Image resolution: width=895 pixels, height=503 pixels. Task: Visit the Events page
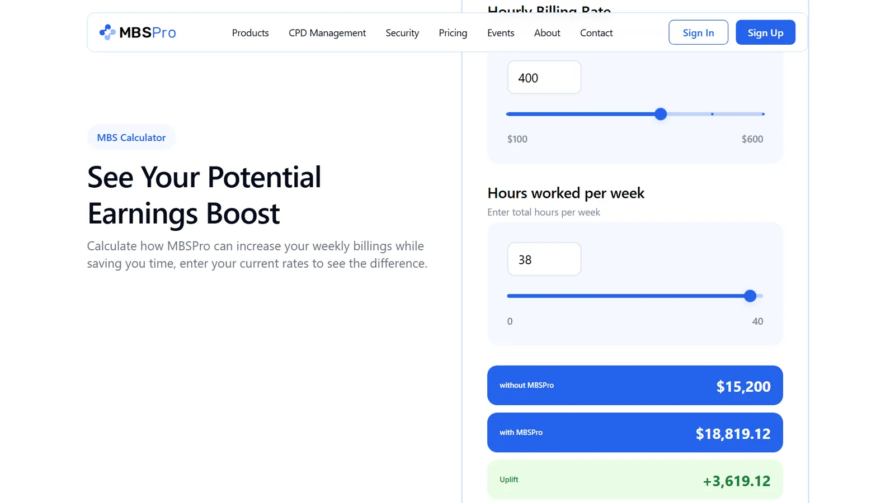pos(501,33)
